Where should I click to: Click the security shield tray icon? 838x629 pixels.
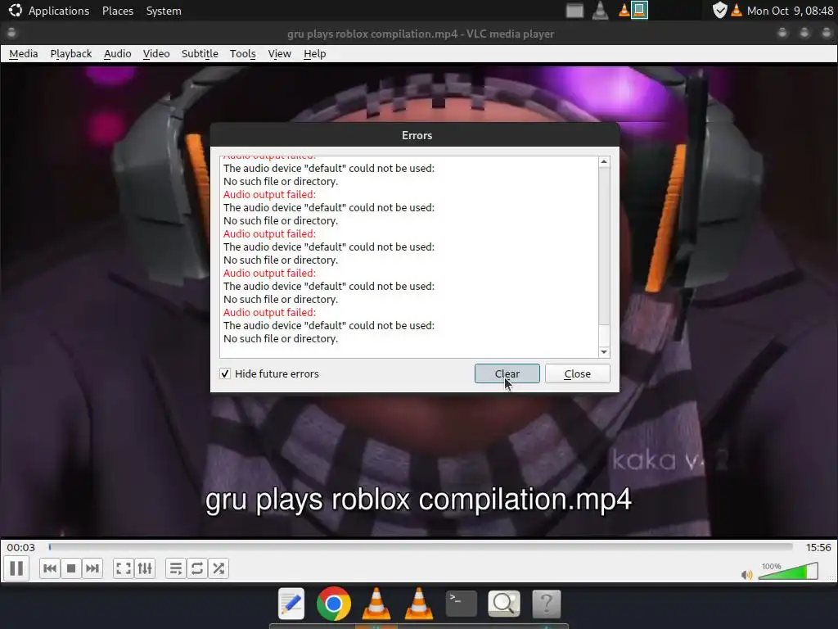point(720,10)
